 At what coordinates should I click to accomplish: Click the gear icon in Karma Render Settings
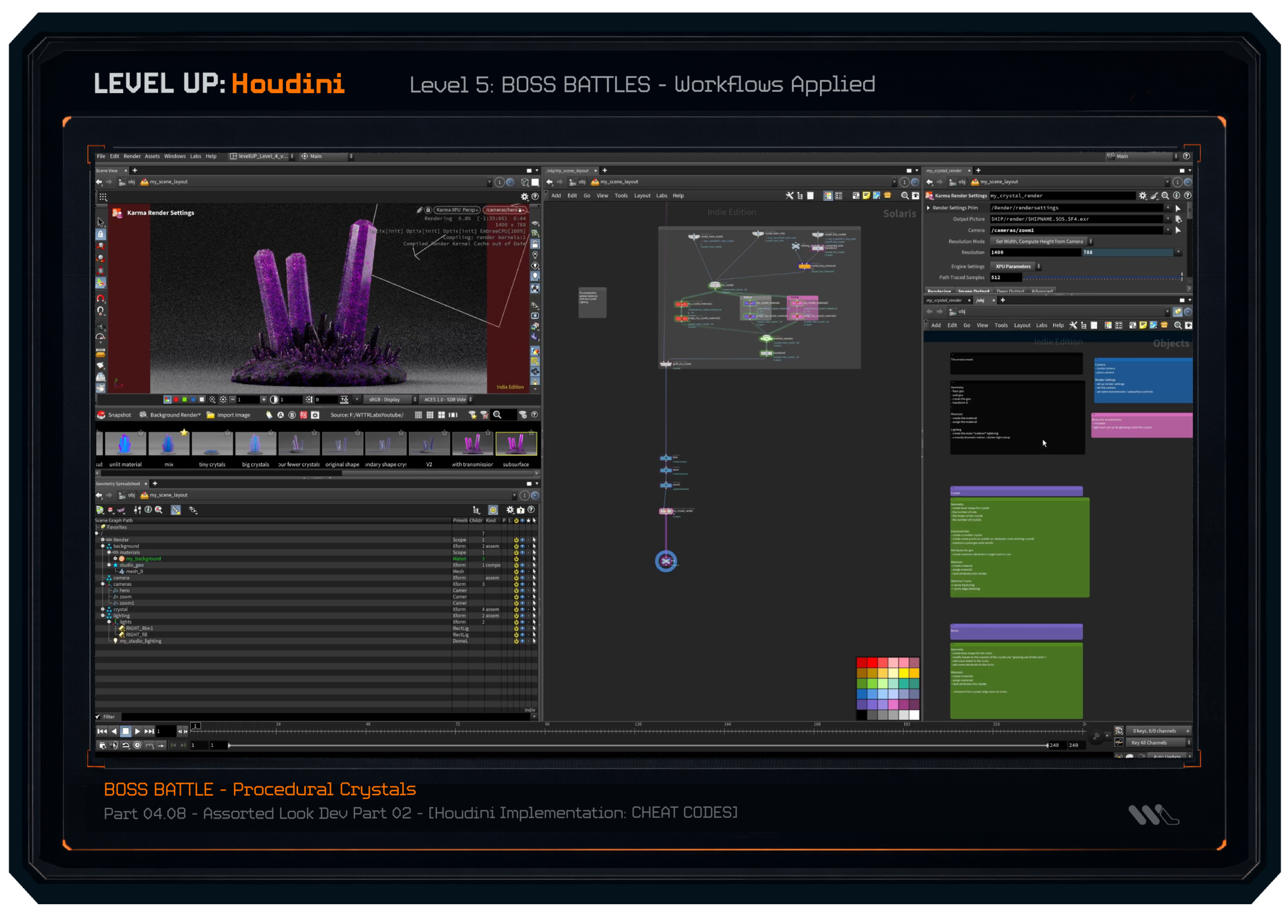tap(1142, 196)
